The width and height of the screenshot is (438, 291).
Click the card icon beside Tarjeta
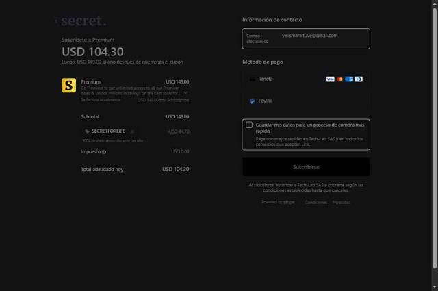point(253,79)
